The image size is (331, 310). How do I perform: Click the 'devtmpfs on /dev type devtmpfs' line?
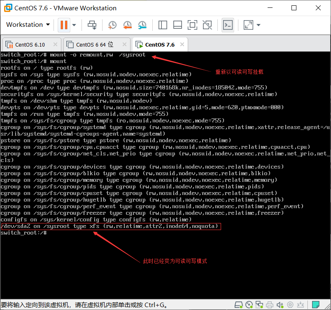[x=134, y=88]
